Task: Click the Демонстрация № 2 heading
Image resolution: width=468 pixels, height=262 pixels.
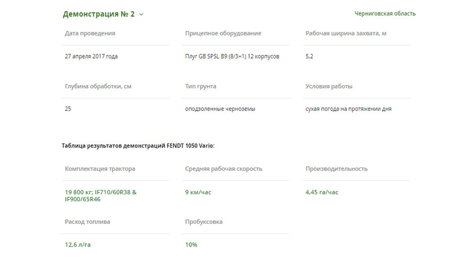Action: click(x=99, y=14)
